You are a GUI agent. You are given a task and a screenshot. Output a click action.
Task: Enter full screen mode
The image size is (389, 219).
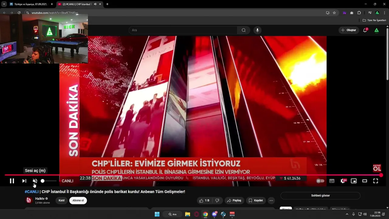point(376,181)
